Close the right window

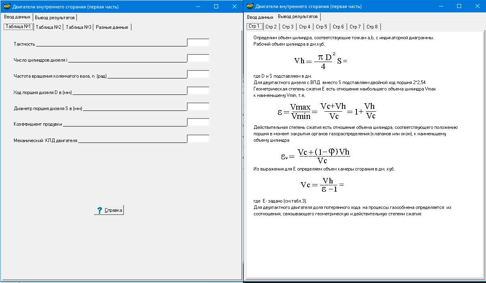tap(477, 6)
